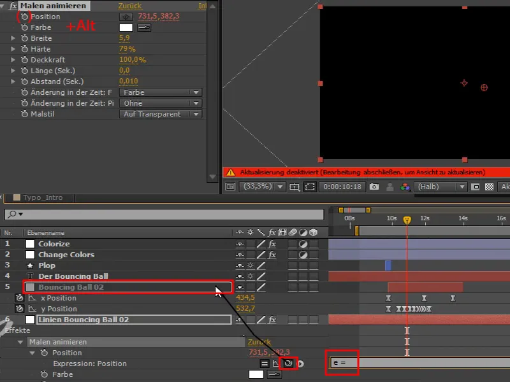This screenshot has width=510, height=382.
Task: Click the Colorize layer color label
Action: 30,244
